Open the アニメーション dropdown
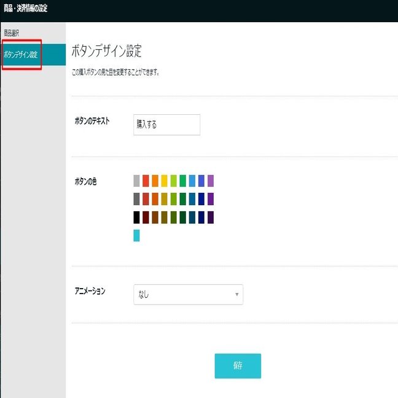Screen dimensions: 398x398 click(x=188, y=294)
